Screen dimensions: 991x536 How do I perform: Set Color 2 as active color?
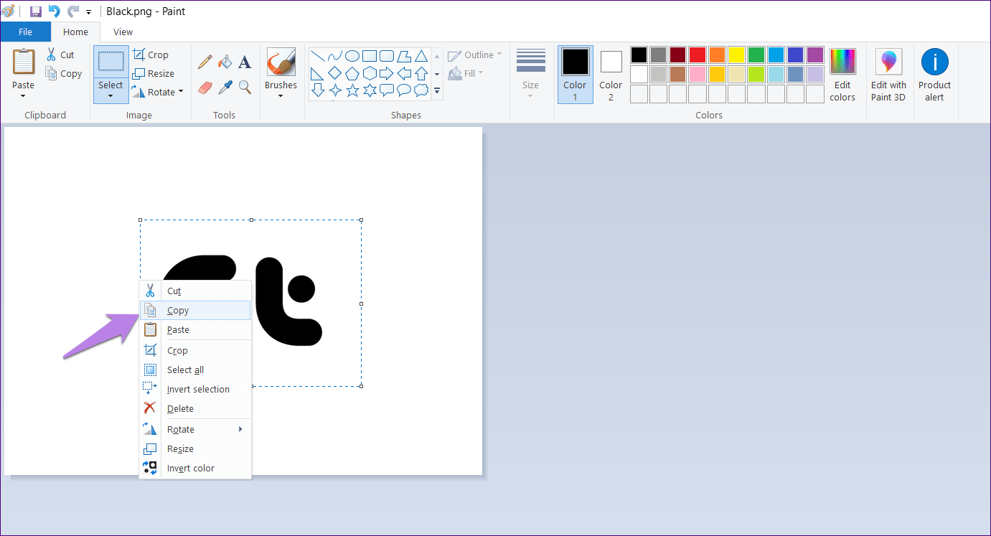(611, 75)
